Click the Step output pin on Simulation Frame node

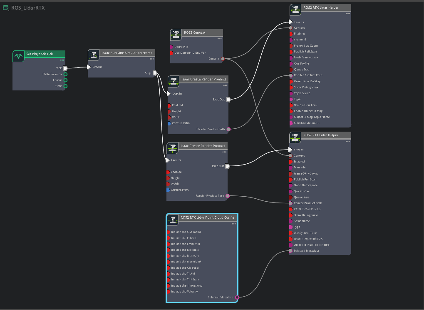click(155, 73)
